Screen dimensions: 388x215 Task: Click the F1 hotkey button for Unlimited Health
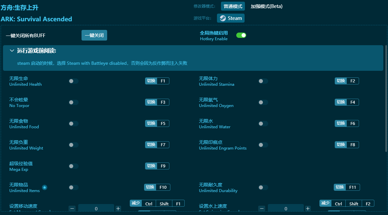pos(157,81)
